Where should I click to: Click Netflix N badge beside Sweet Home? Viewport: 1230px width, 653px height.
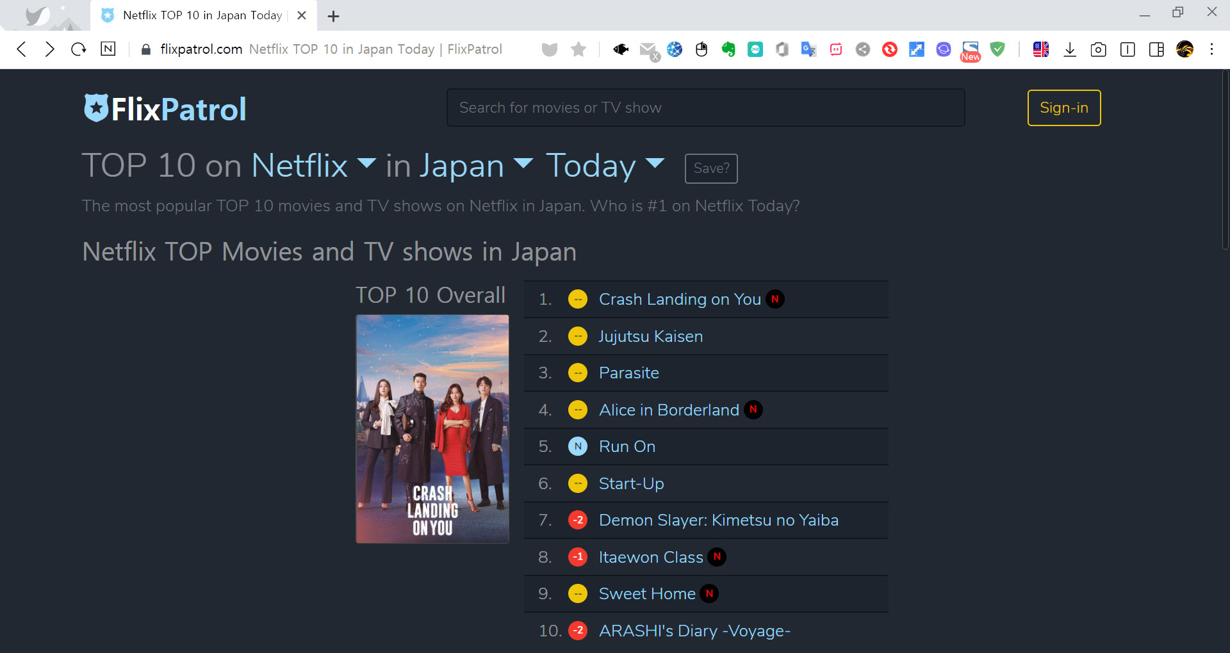(709, 593)
